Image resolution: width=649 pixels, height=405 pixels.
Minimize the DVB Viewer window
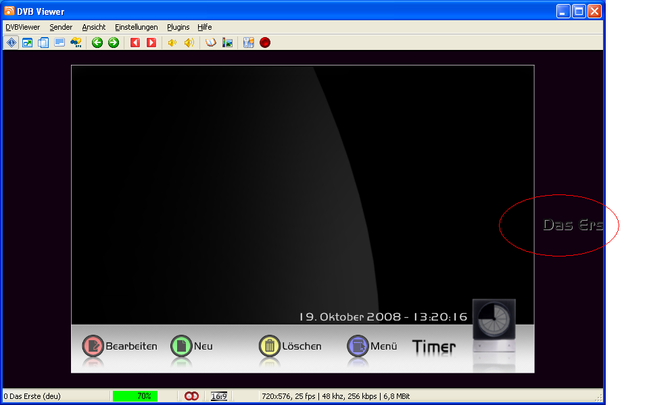(x=563, y=11)
